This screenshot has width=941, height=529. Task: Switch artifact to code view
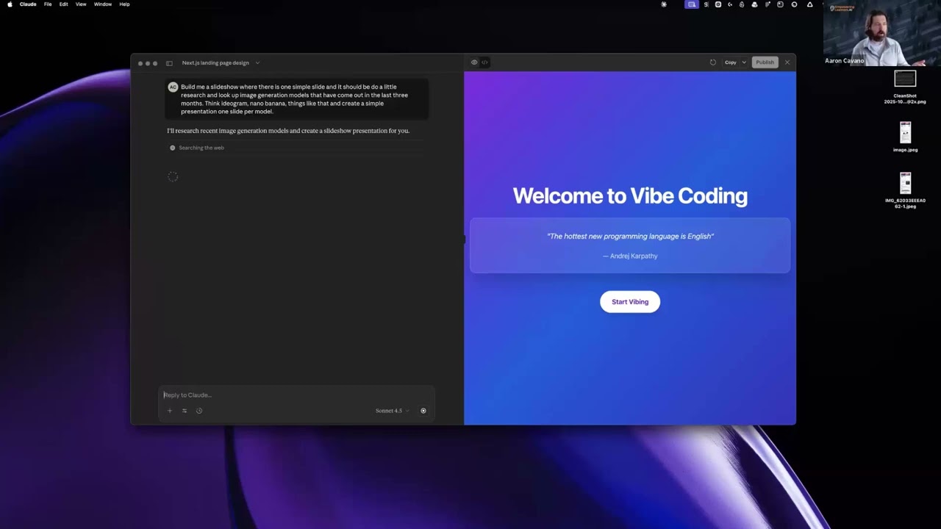(x=485, y=62)
